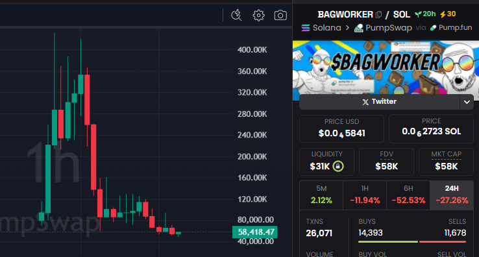Image resolution: width=479 pixels, height=257 pixels.
Task: Click the -52.53% 6H change value
Action: click(408, 201)
